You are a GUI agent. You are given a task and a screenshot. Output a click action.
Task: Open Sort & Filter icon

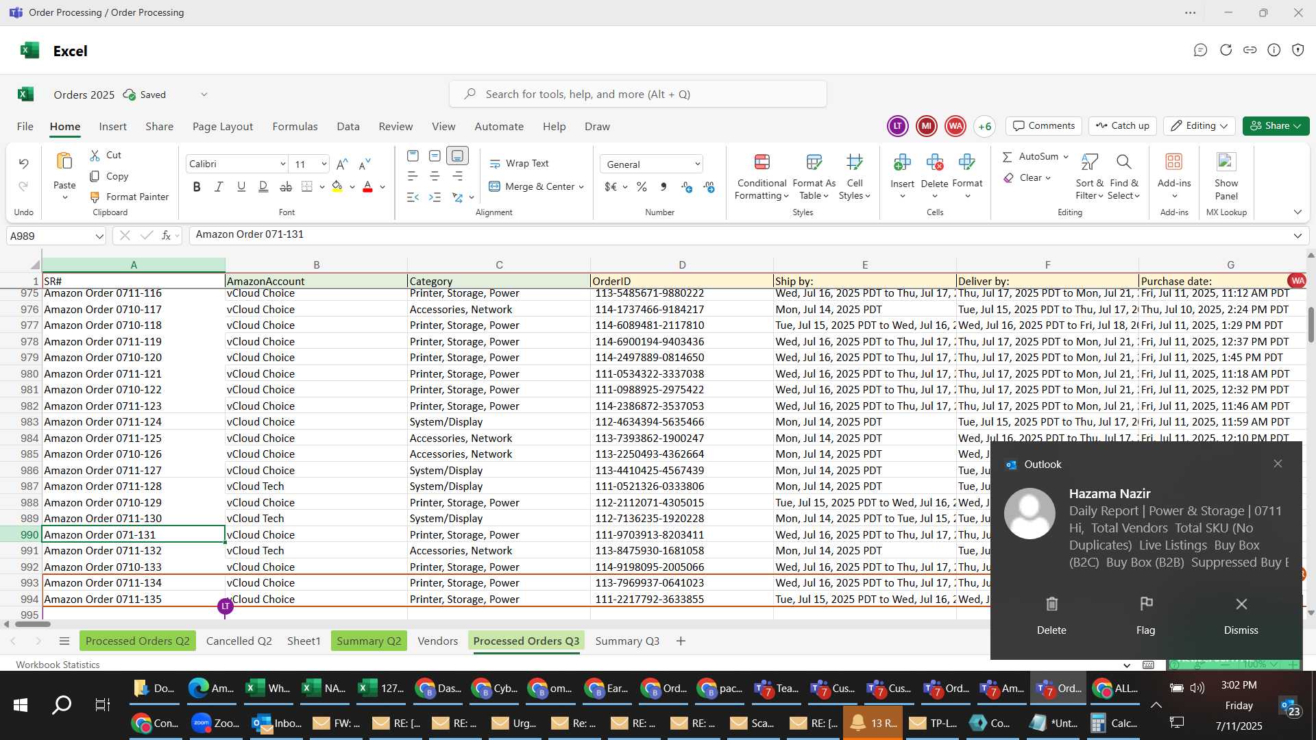[1089, 162]
